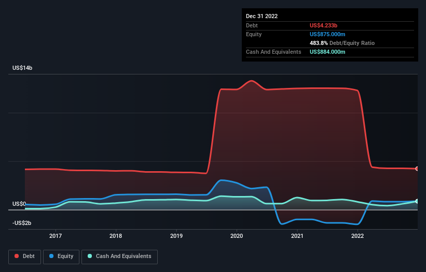Click the US$884.000m cash value
The height and width of the screenshot is (272, 426).
click(x=327, y=52)
